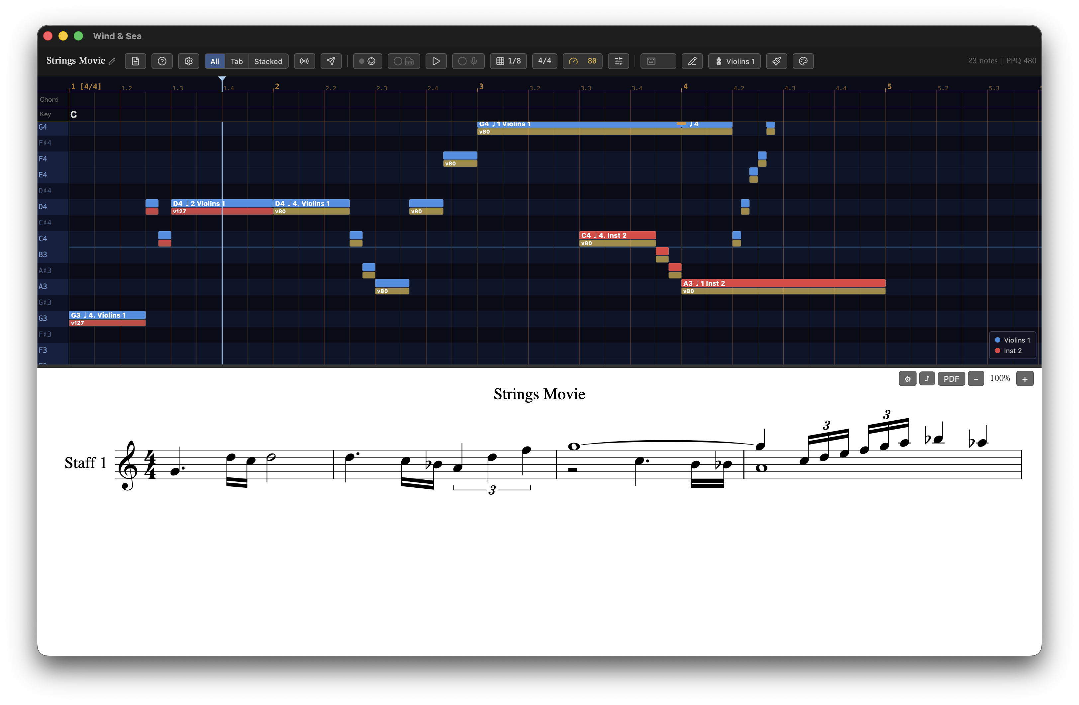Open the 4/4 time signature selector
The image size is (1079, 705).
544,61
